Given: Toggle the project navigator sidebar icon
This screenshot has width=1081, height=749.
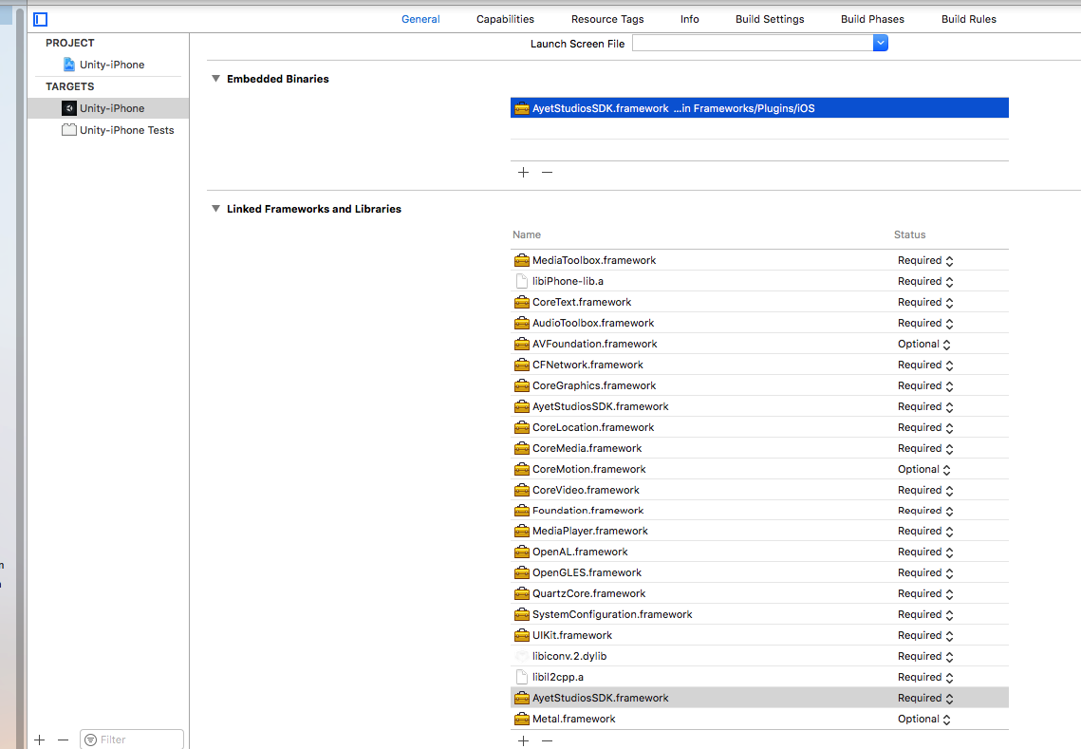Looking at the screenshot, I should point(41,19).
